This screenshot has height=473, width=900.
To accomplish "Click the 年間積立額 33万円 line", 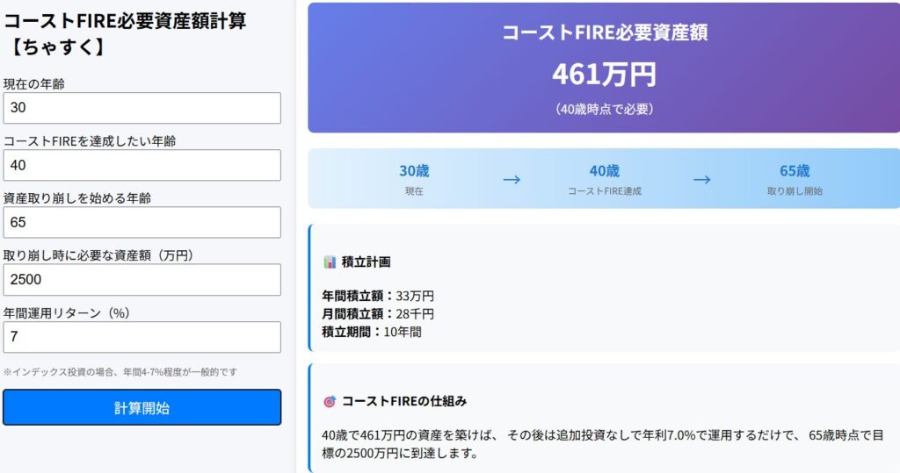I will click(x=378, y=297).
